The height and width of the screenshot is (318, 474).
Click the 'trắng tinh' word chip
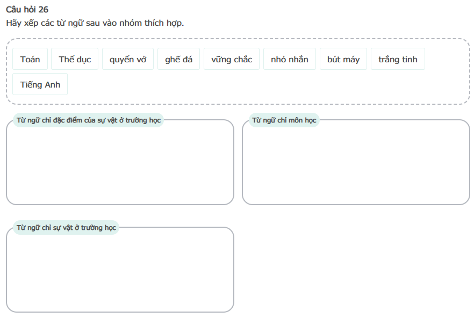pyautogui.click(x=398, y=59)
